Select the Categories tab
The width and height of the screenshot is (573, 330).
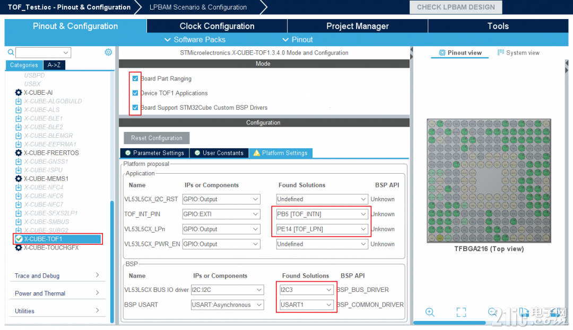pyautogui.click(x=24, y=65)
